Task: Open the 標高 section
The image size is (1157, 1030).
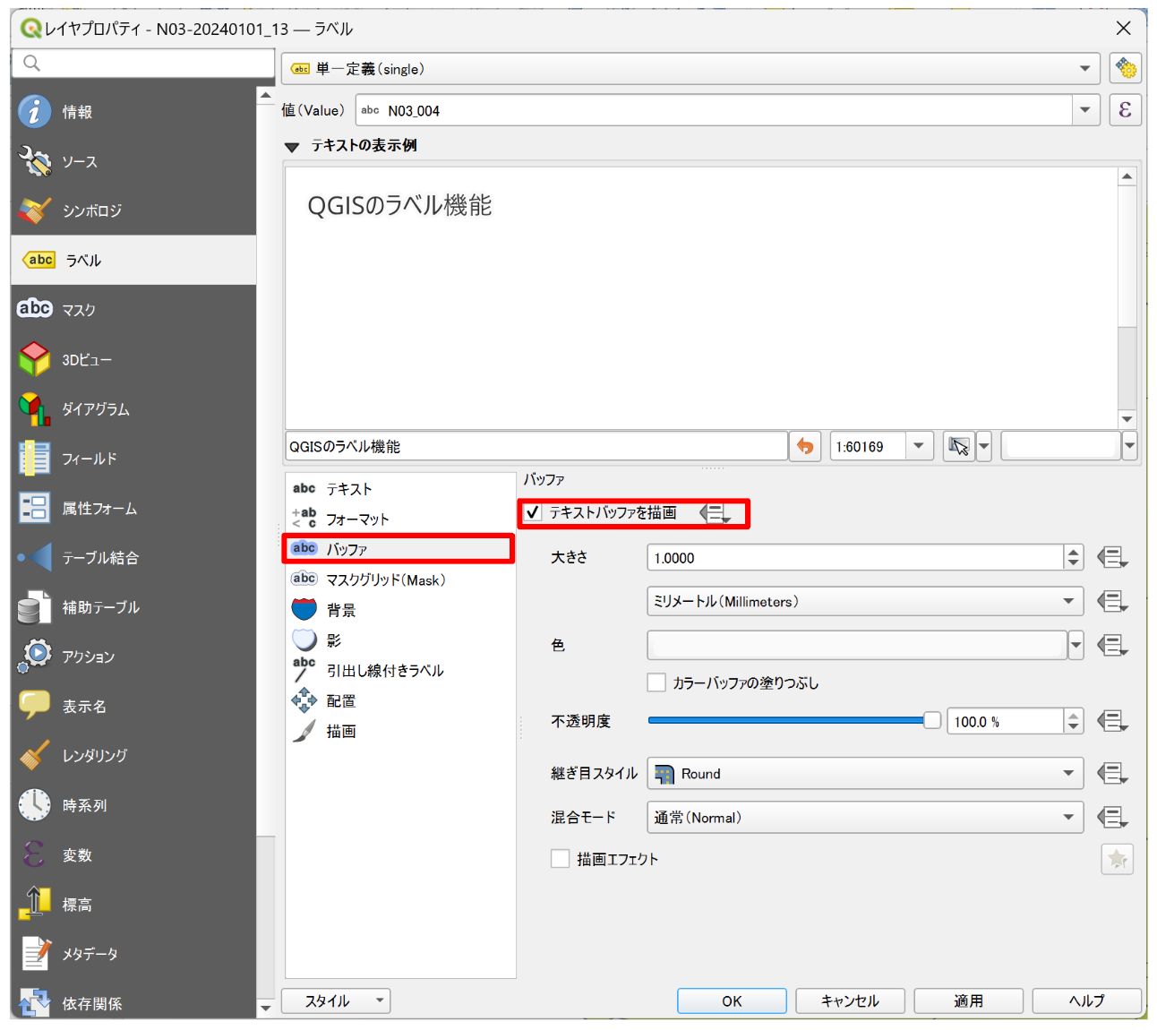Action: (x=133, y=905)
